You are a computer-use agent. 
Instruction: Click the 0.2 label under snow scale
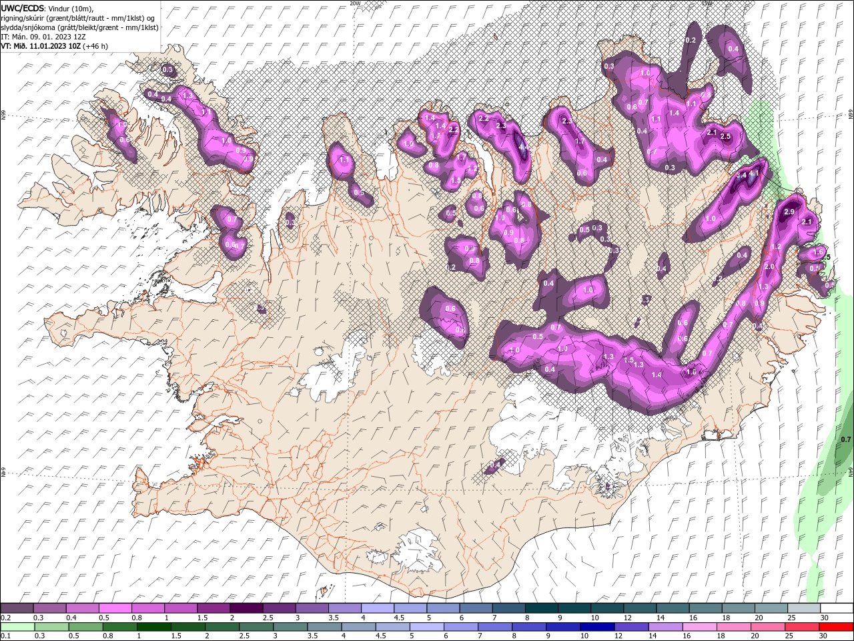[x=5, y=618]
